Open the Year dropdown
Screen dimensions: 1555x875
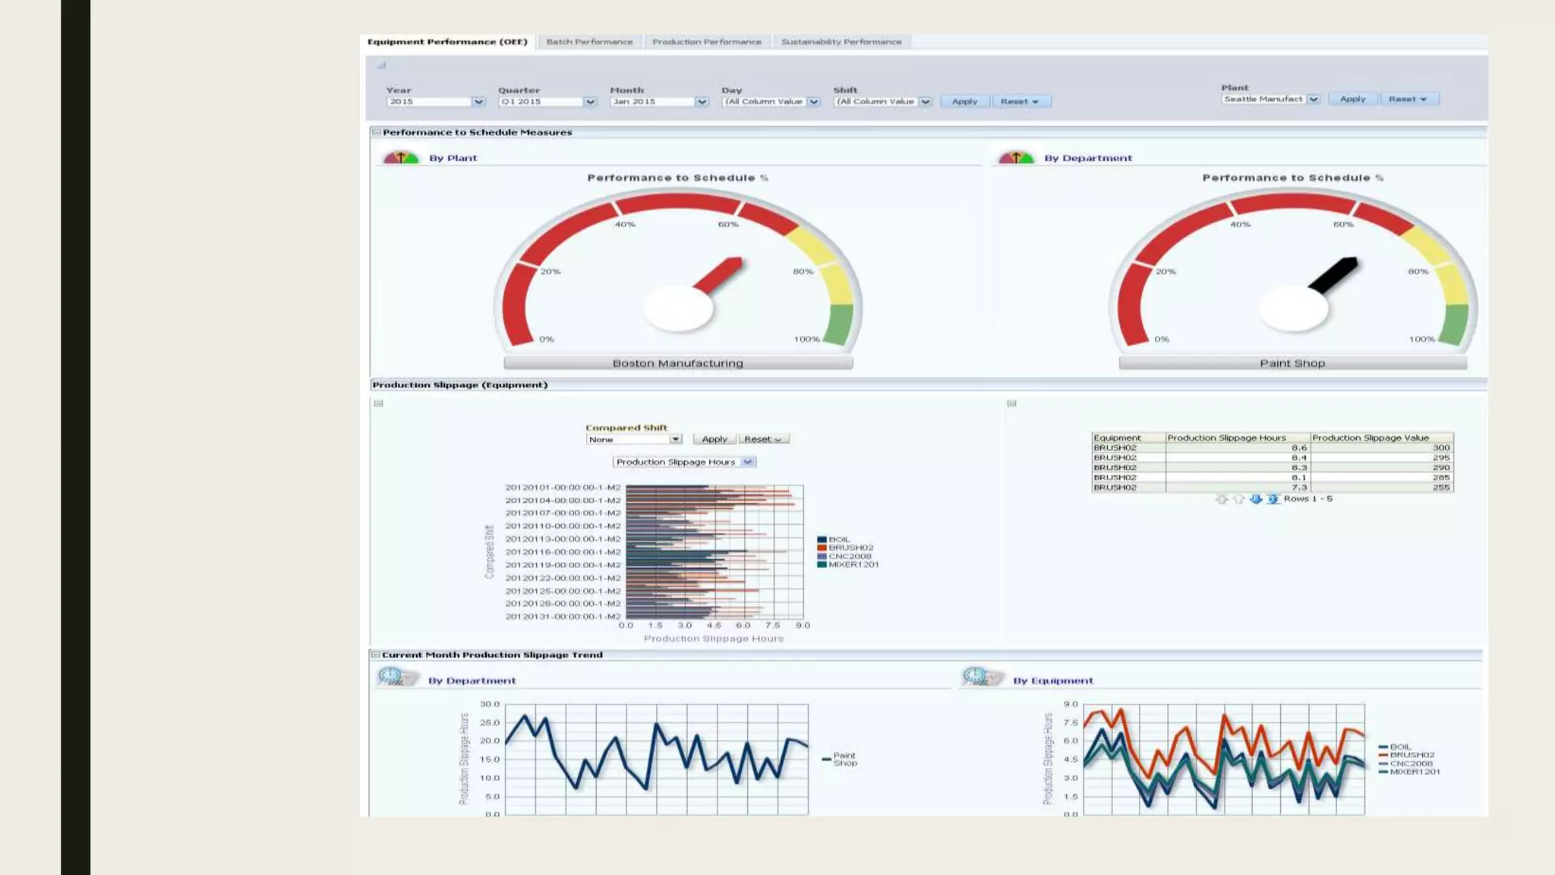(x=478, y=102)
